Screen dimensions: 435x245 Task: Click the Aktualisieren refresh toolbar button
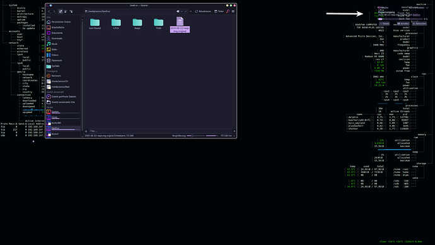[x=203, y=11]
